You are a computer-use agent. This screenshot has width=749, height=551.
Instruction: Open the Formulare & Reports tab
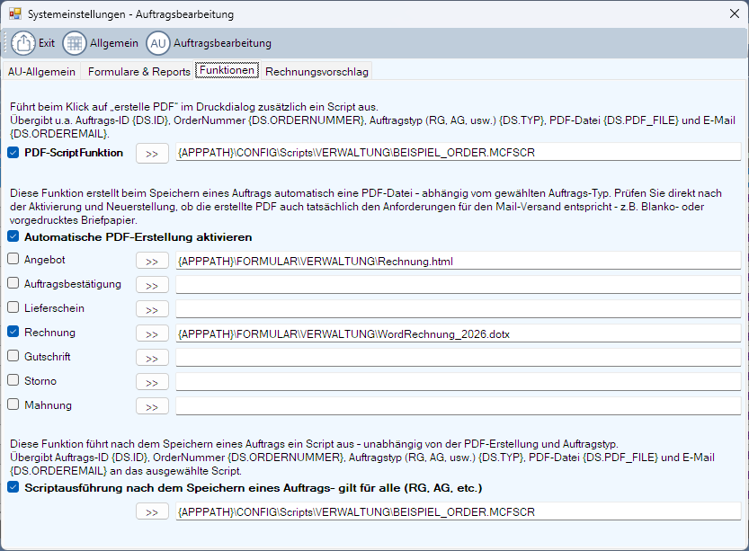point(138,72)
